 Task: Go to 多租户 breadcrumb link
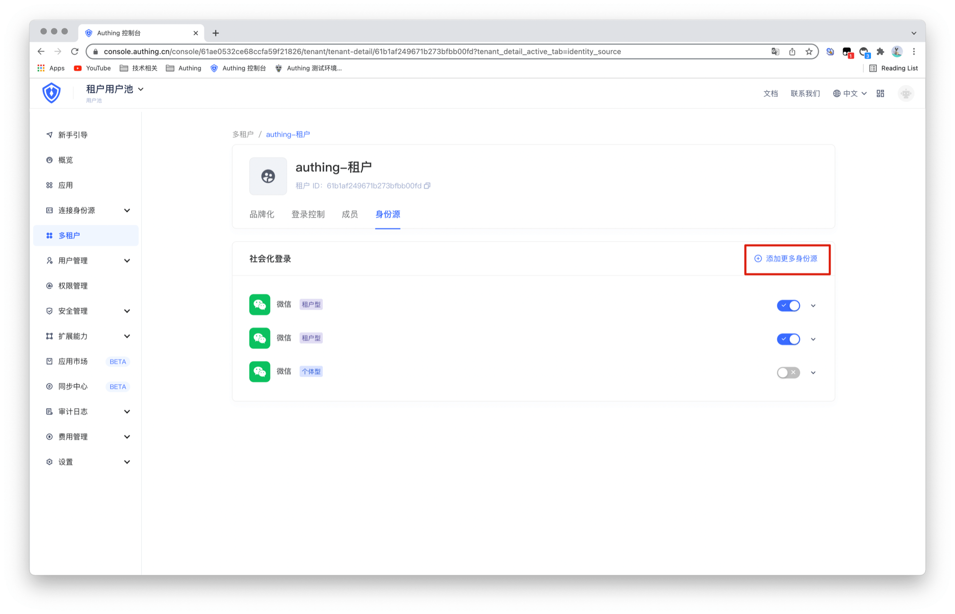[243, 134]
